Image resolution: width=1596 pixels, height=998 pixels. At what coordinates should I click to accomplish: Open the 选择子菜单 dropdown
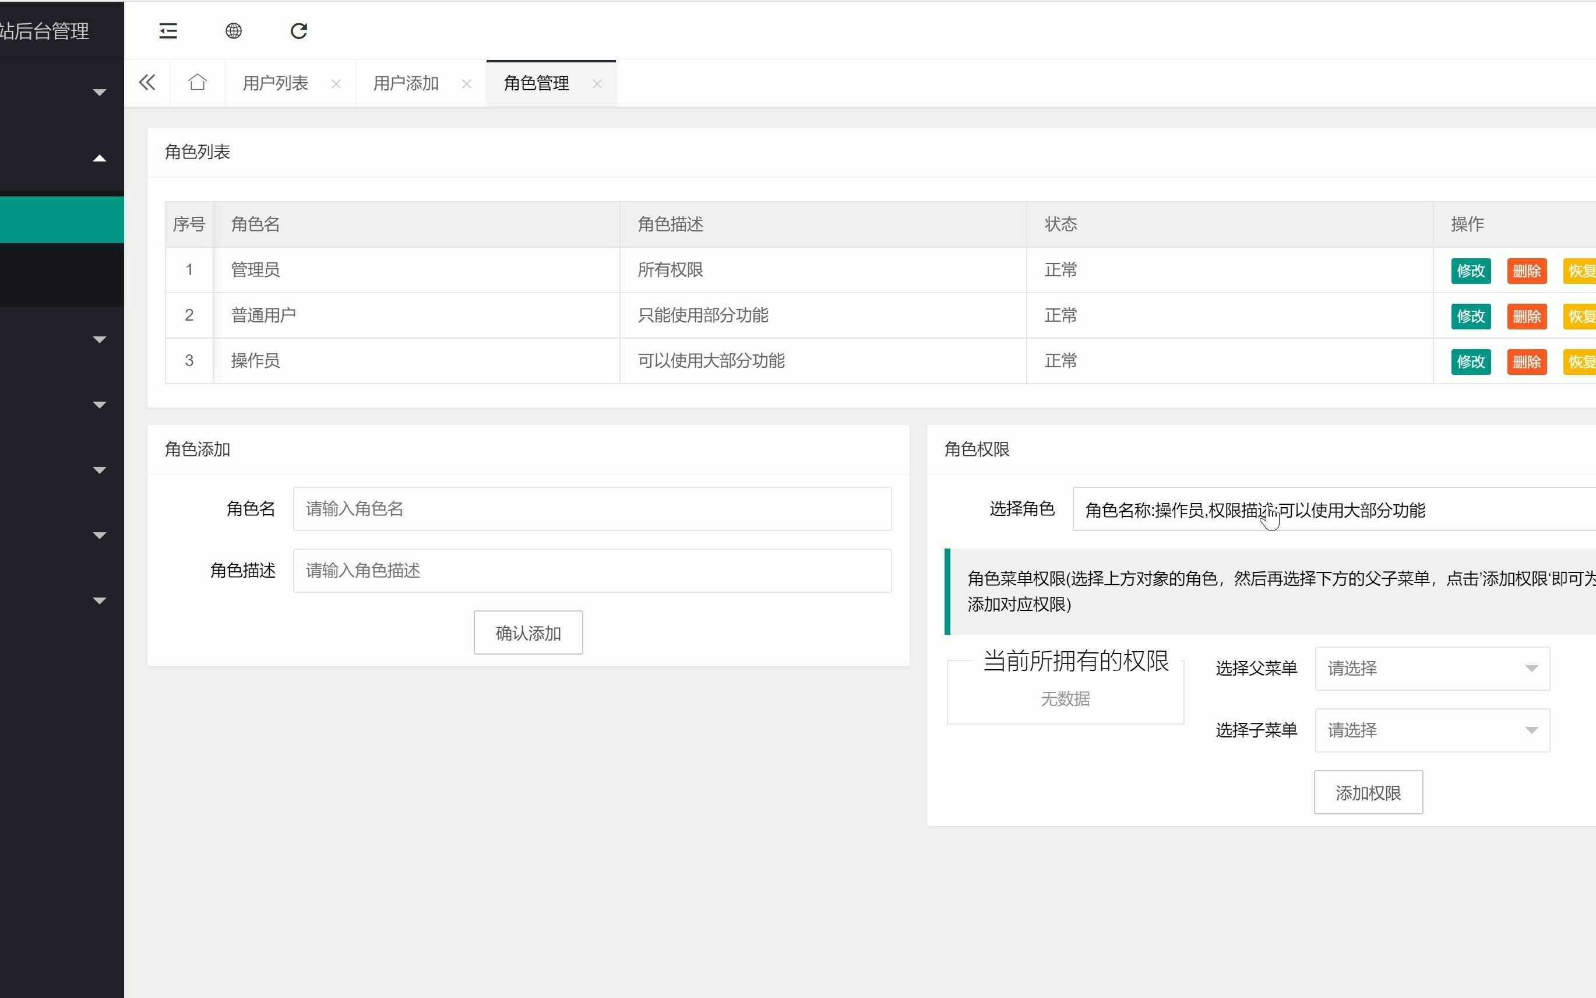(1432, 730)
